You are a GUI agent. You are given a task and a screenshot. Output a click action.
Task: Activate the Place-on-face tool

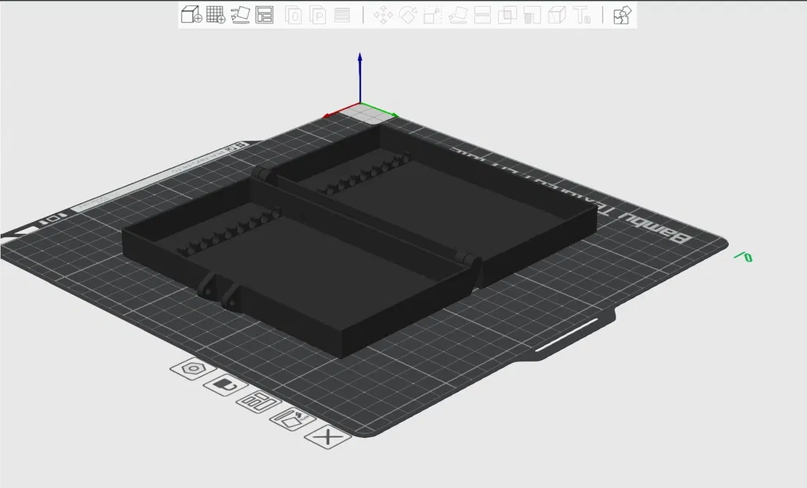(x=459, y=15)
